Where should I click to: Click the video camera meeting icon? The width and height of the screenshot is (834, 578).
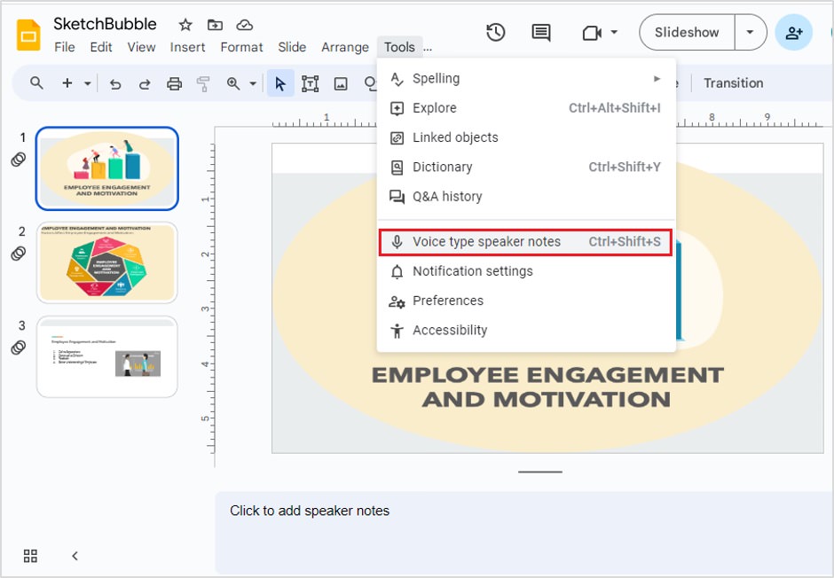coord(592,33)
